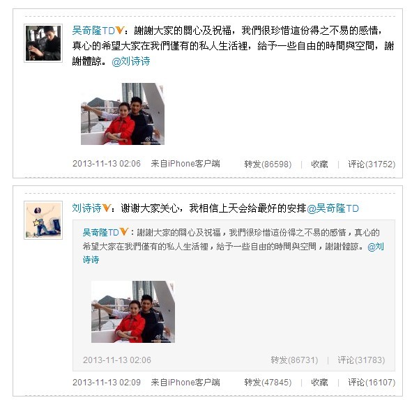Enlarge the couple photo inside the quoted repost
The width and height of the screenshot is (412, 400).
coord(133,311)
